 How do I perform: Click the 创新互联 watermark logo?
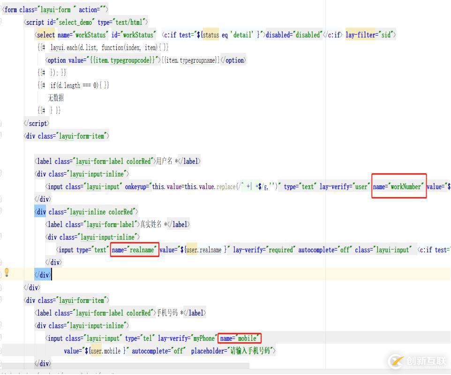[x=418, y=361]
